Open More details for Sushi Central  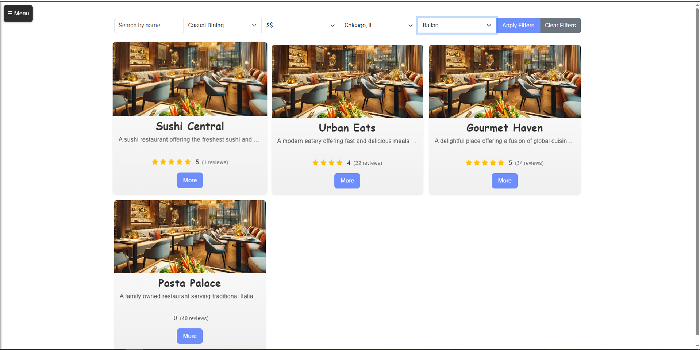point(190,180)
